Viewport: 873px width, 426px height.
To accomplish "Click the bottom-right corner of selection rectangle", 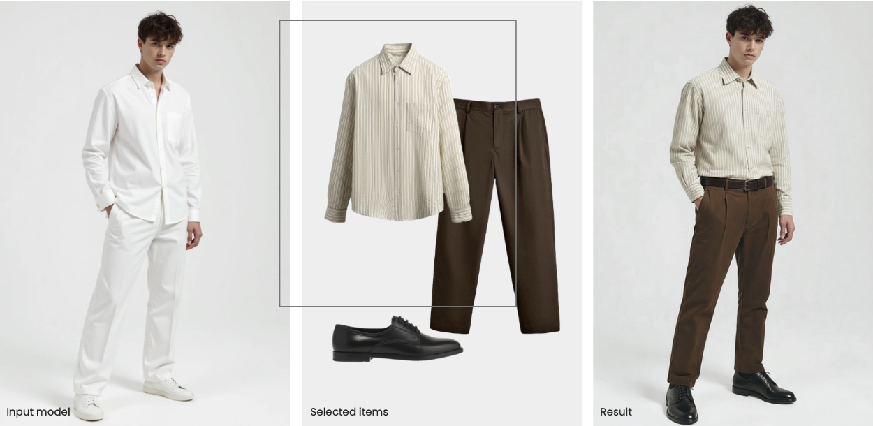I will [x=516, y=306].
